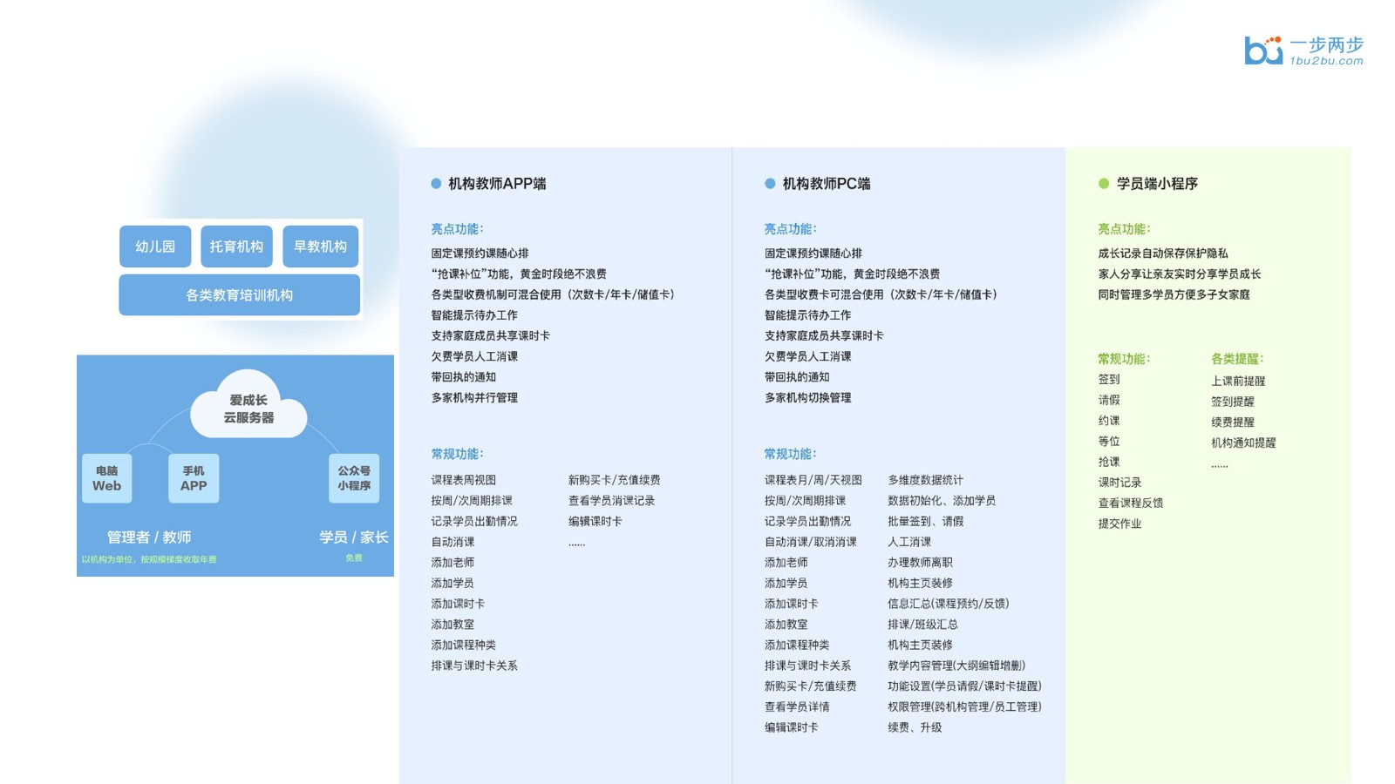Click 排课/班级汇总 item
1395x784 pixels.
pos(922,625)
